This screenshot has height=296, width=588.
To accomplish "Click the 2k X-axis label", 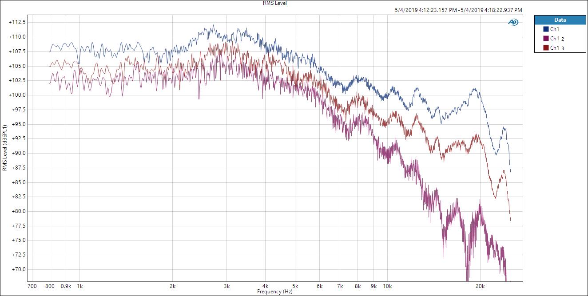I will [173, 286].
